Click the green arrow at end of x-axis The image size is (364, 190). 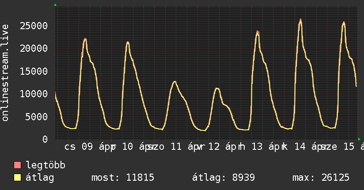(359, 139)
